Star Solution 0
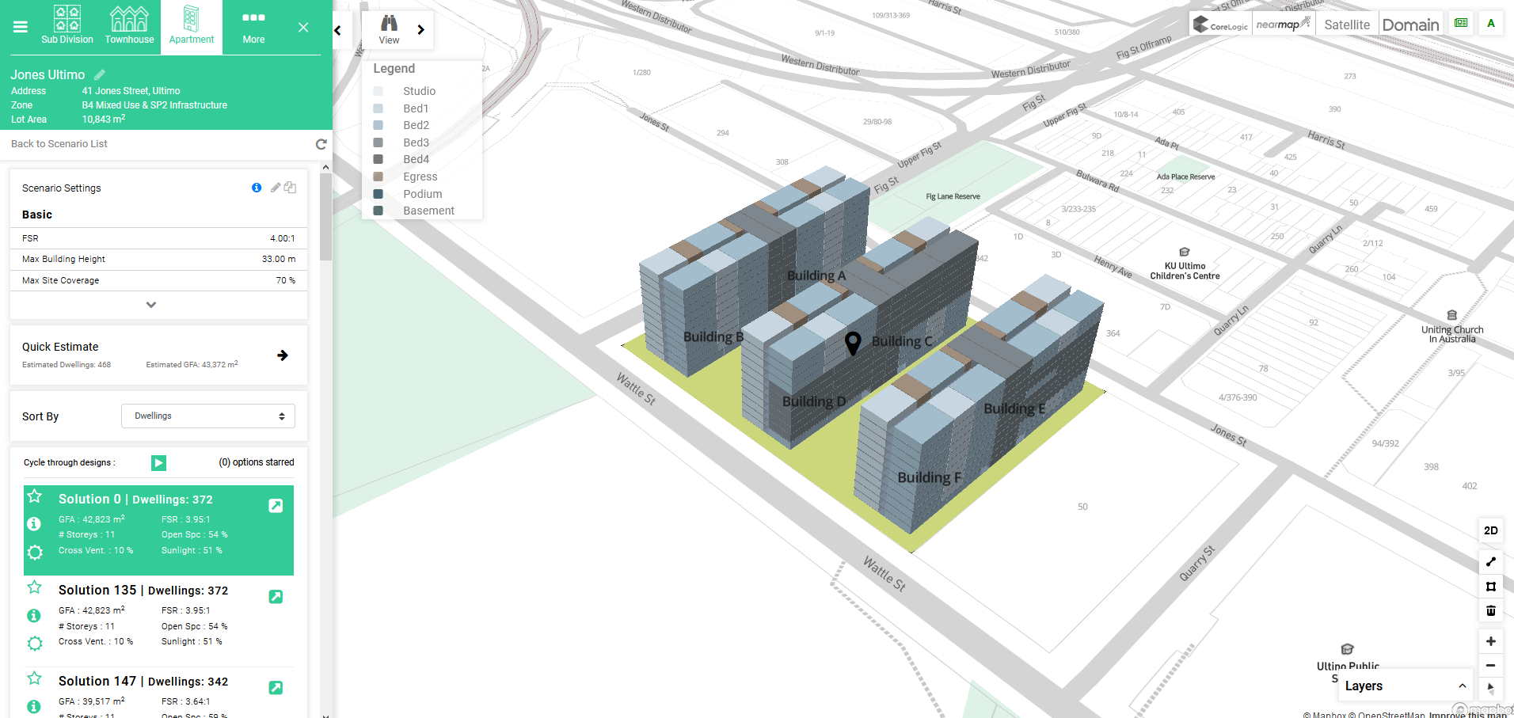 pyautogui.click(x=35, y=496)
